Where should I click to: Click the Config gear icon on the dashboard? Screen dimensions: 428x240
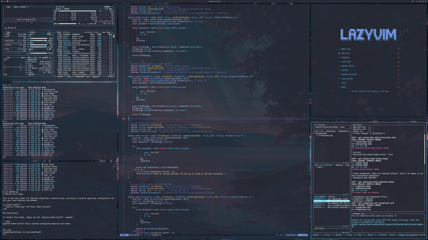tap(339, 70)
